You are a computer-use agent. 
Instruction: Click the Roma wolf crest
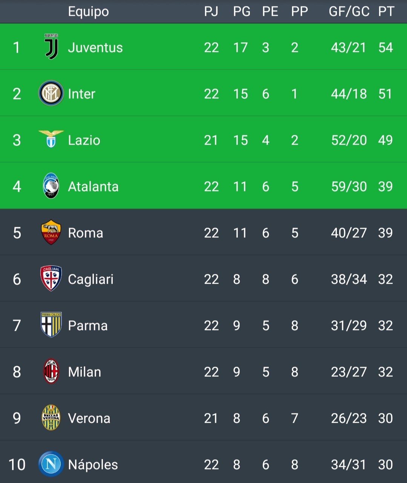(x=51, y=232)
